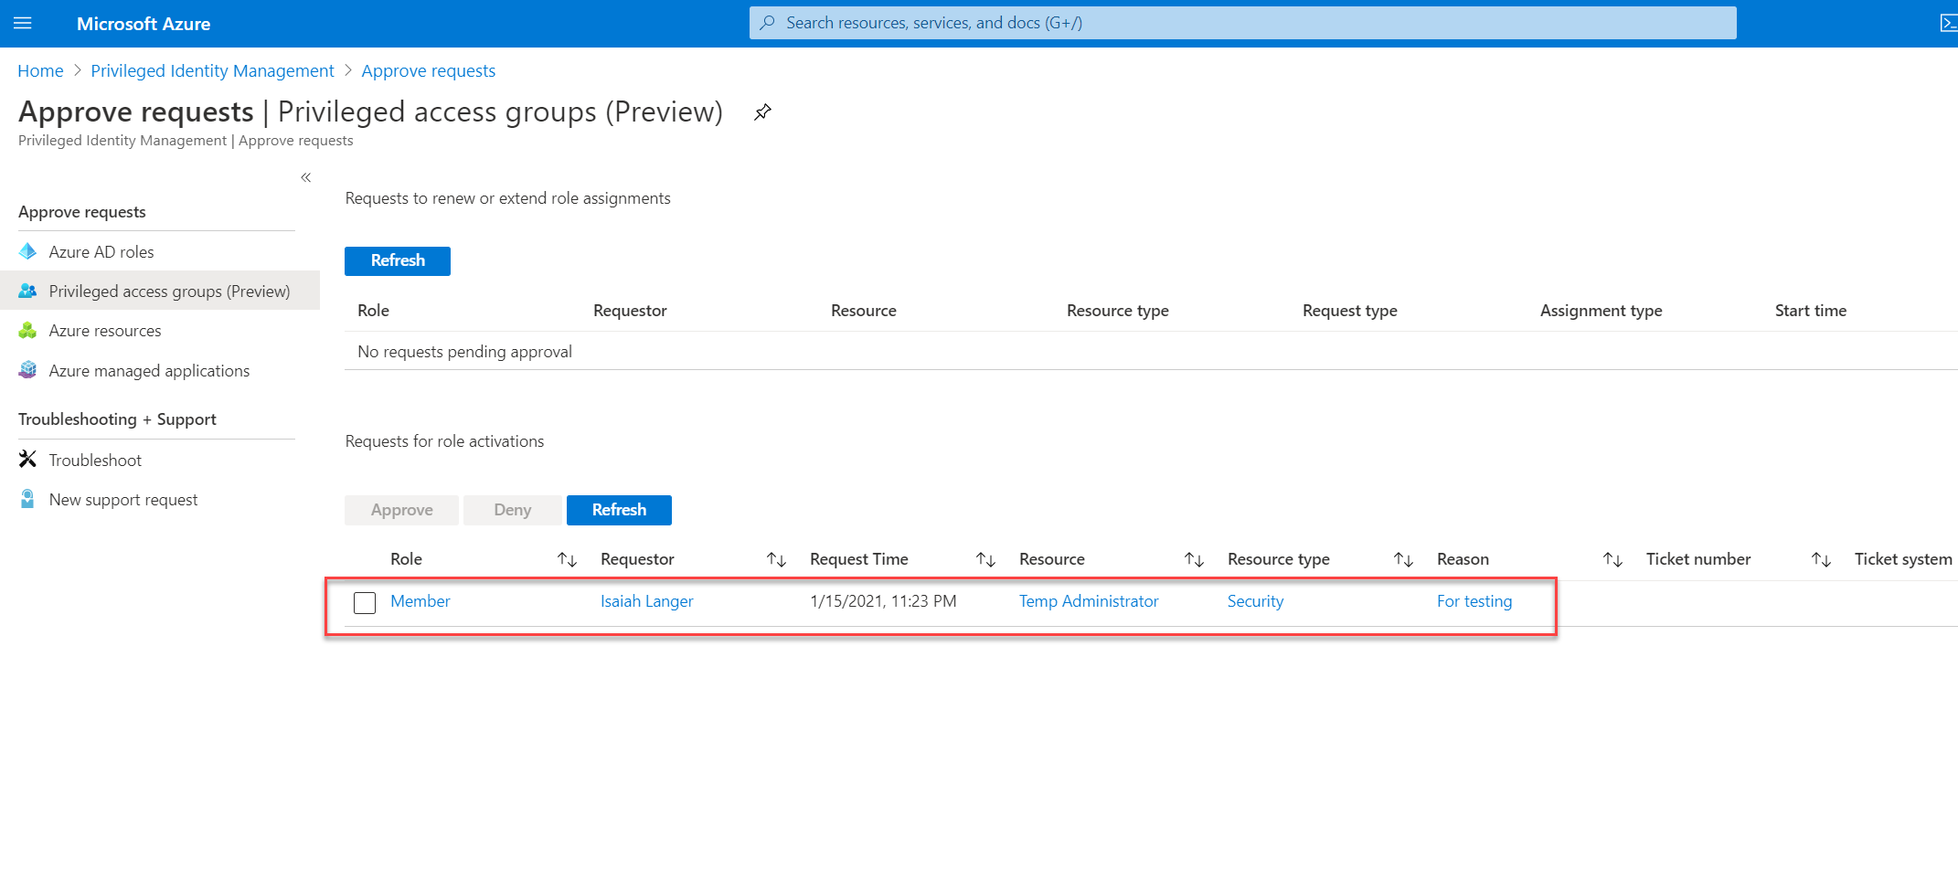Screen dimensions: 1958x869
Task: Open Approve requests breadcrumb link
Action: tap(428, 70)
